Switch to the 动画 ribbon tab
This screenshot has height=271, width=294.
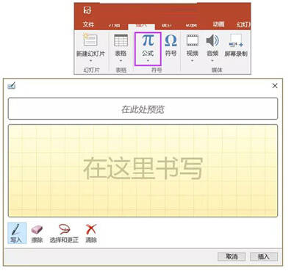coord(218,24)
